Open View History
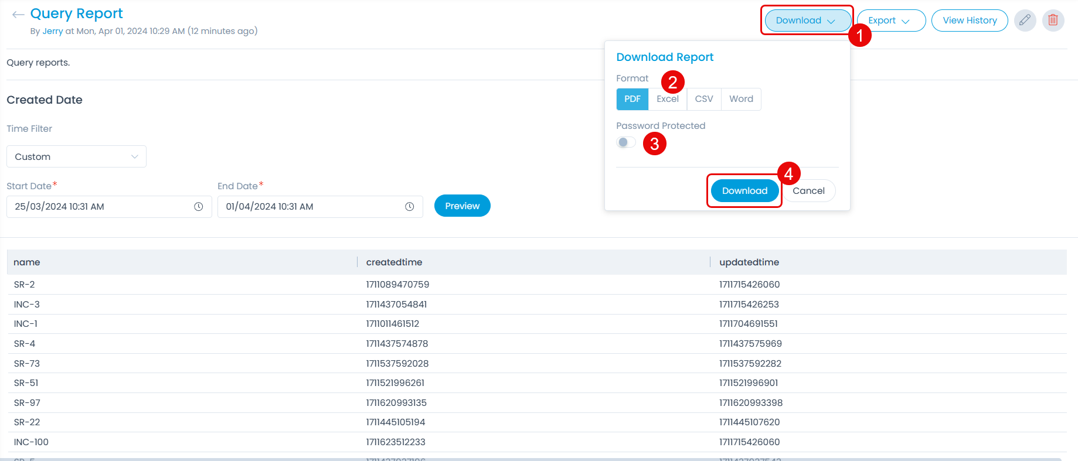The image size is (1078, 461). tap(970, 21)
